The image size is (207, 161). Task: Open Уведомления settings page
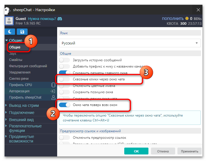pyautogui.click(x=20, y=72)
